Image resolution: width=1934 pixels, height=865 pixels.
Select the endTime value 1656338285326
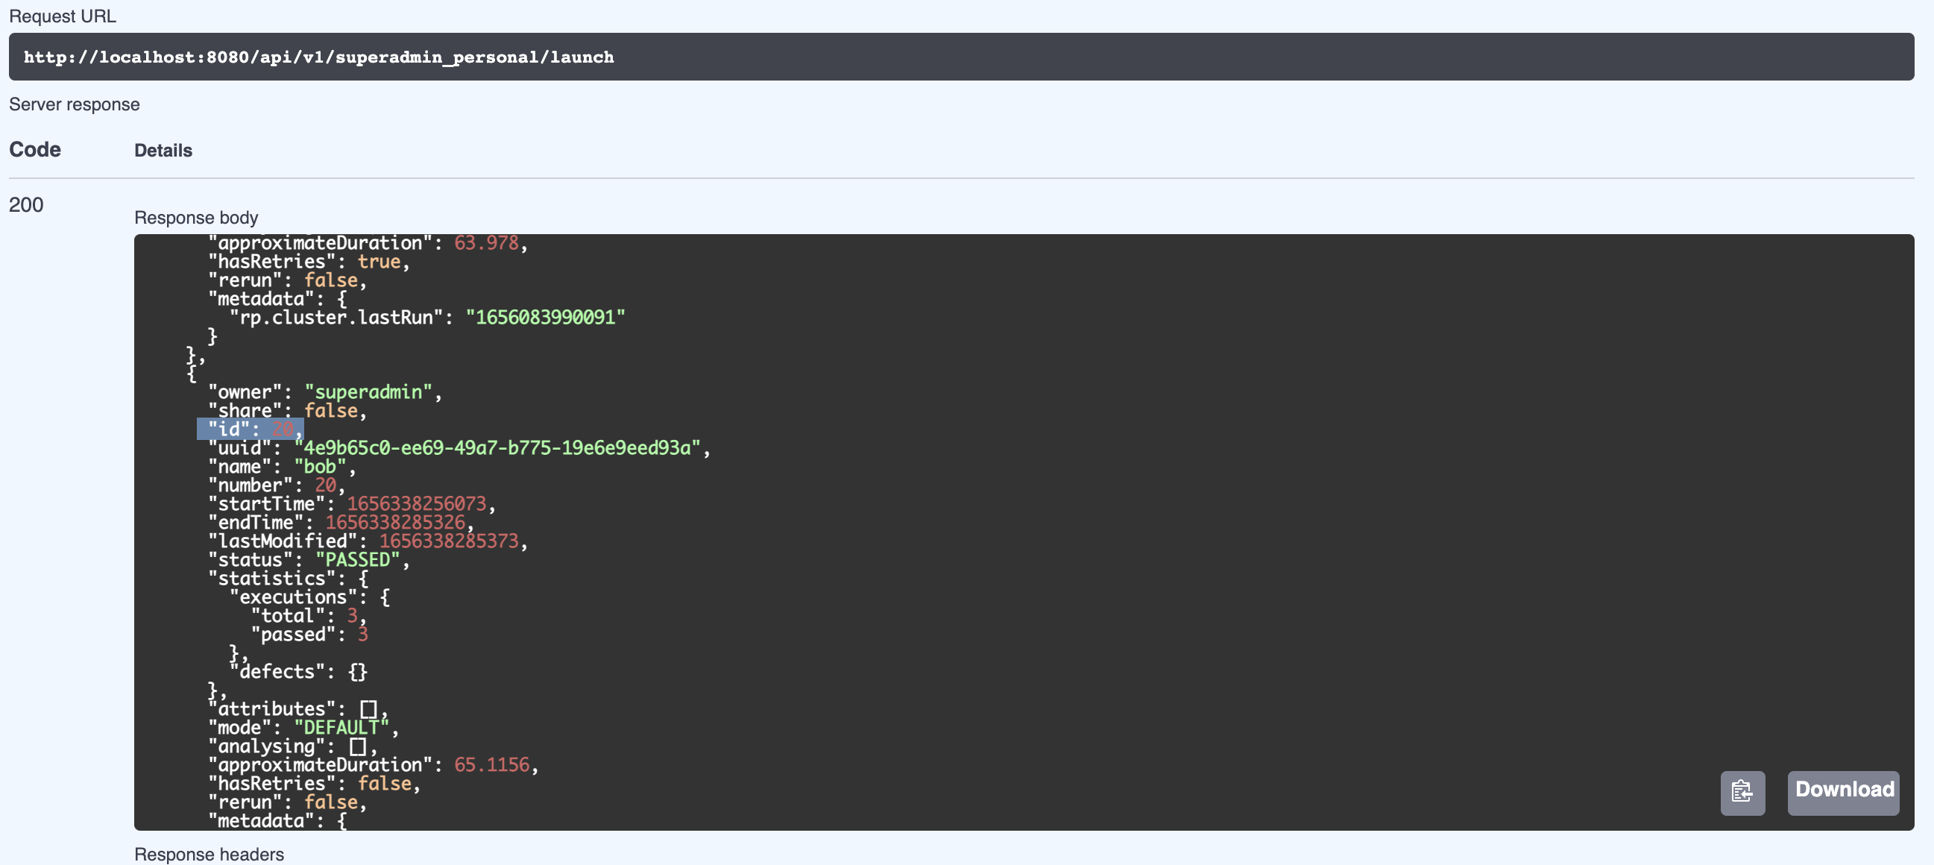click(395, 523)
